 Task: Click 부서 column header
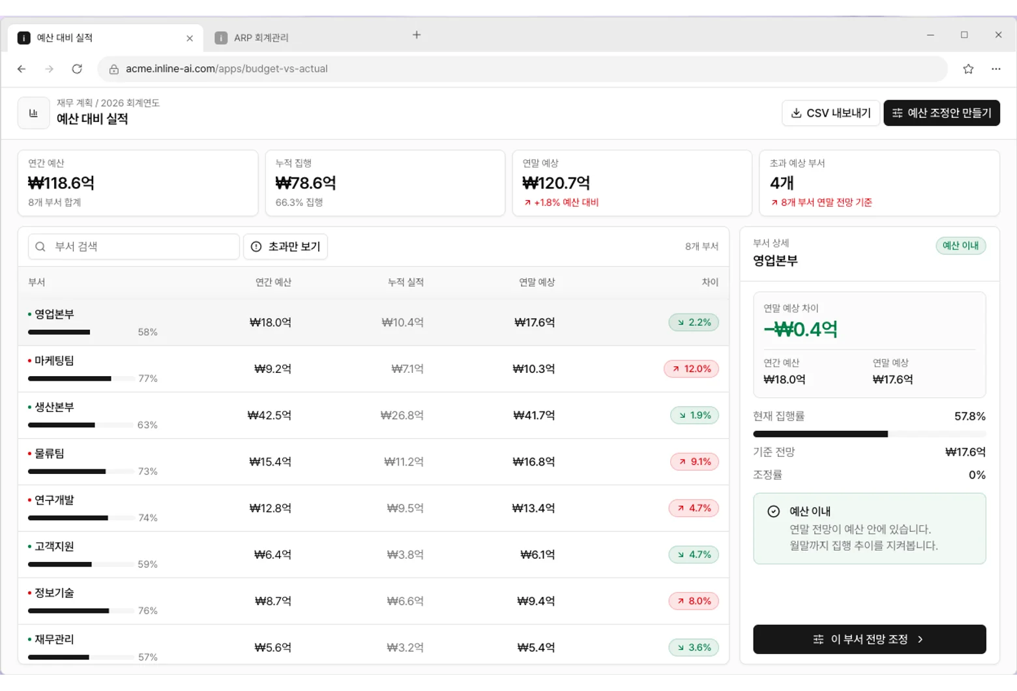[37, 282]
